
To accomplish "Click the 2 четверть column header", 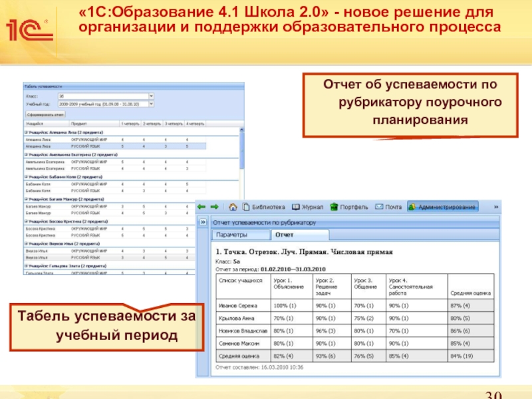I will click(x=152, y=124).
